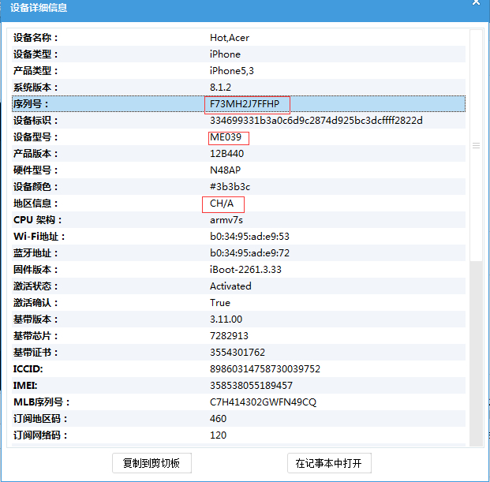Select the 基带证书 value 3554301762

[238, 353]
